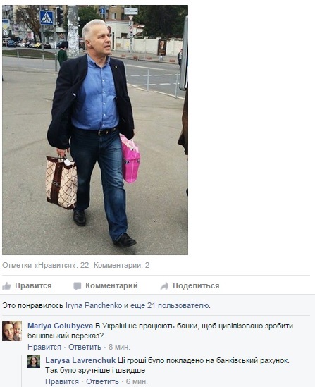
Task: Click the Поделиться button
Action: (x=196, y=285)
